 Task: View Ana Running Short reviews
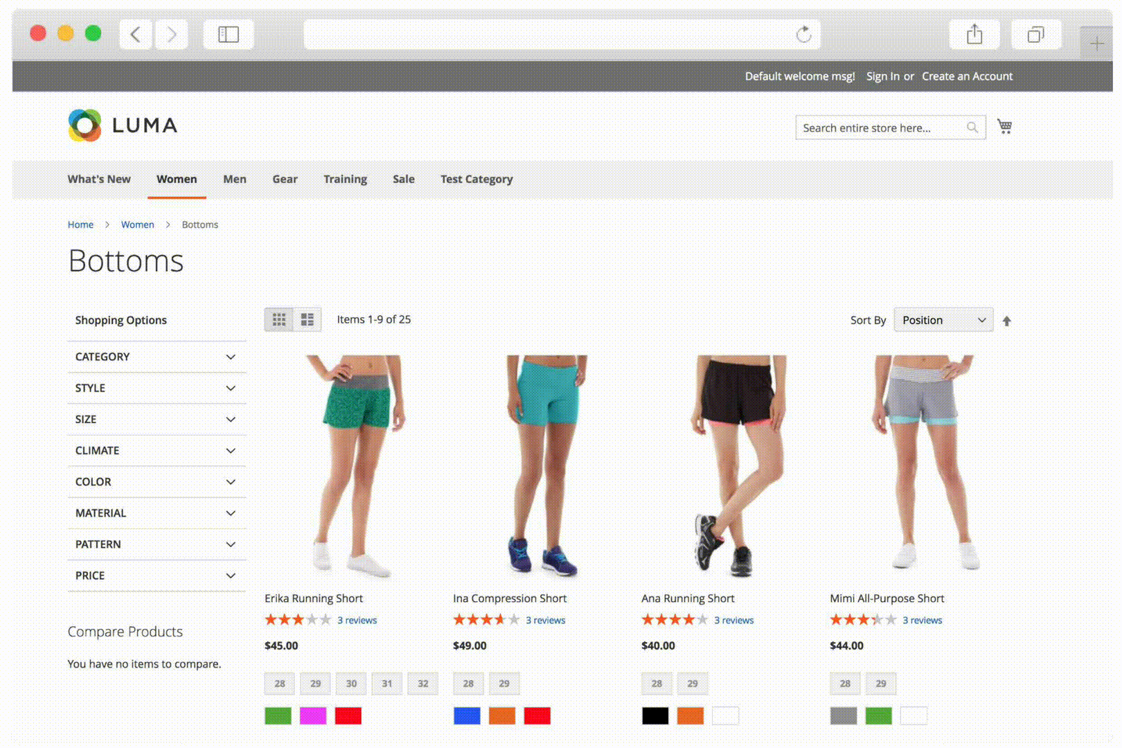click(733, 620)
